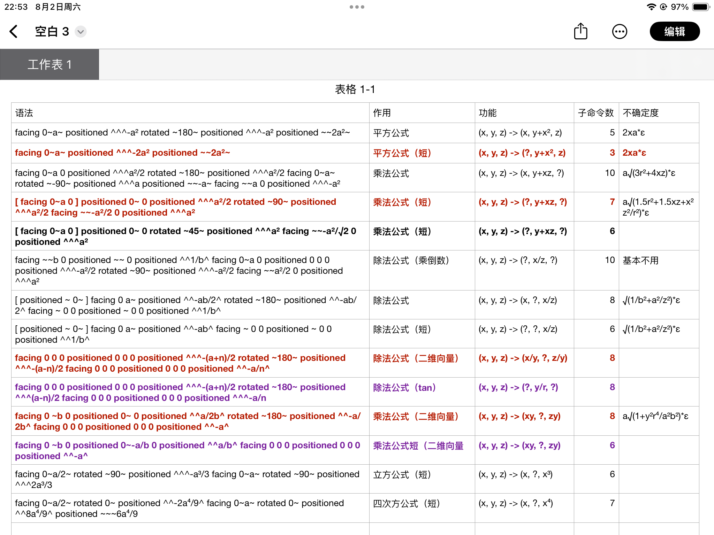This screenshot has height=535, width=714.
Task: Open the share icon
Action: [x=580, y=32]
